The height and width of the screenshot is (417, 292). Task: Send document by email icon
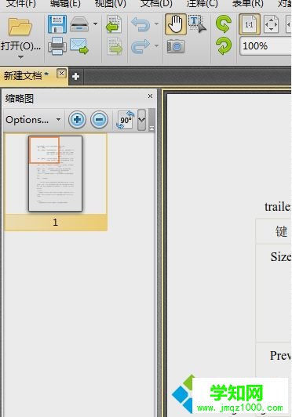click(x=79, y=46)
